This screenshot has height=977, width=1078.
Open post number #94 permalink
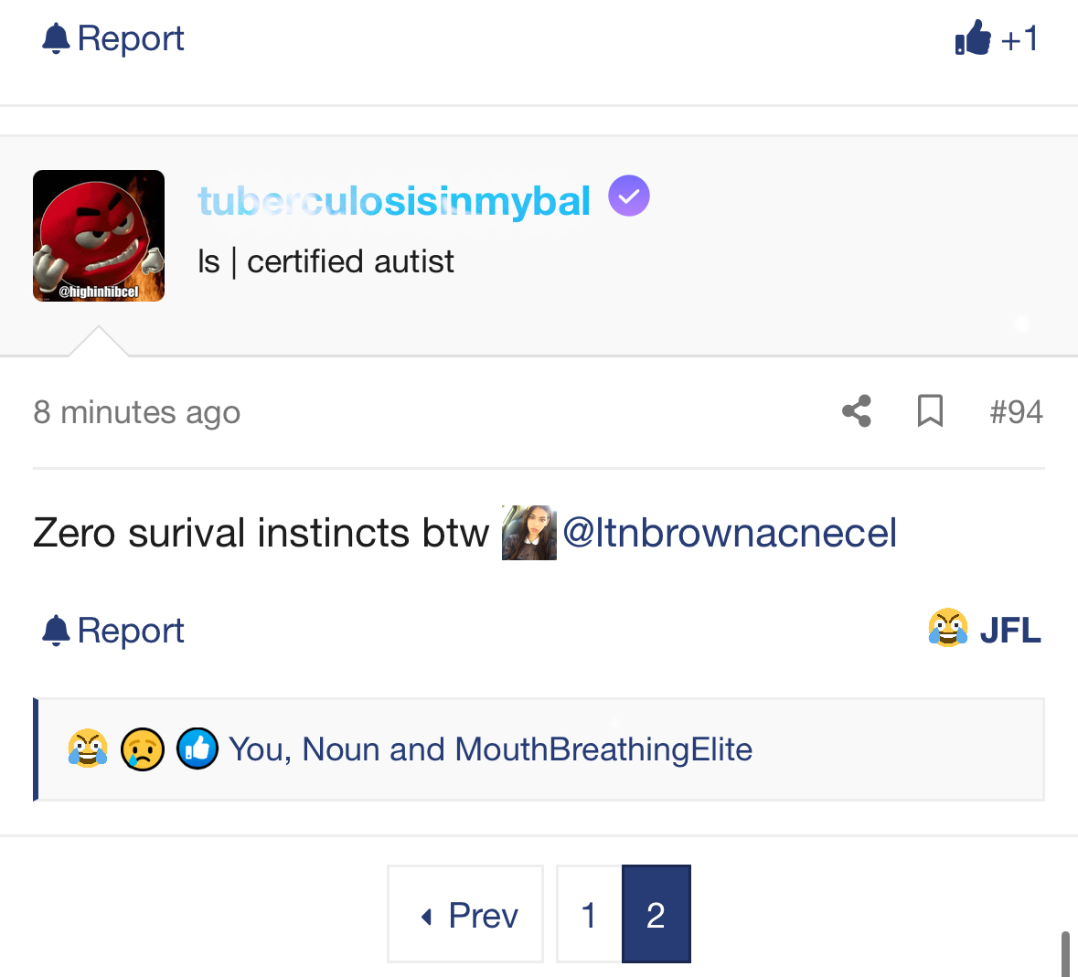(x=1016, y=412)
